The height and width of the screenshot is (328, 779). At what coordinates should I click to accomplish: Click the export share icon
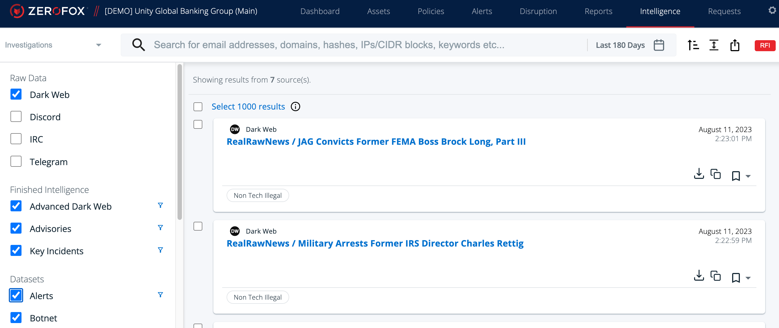(735, 45)
